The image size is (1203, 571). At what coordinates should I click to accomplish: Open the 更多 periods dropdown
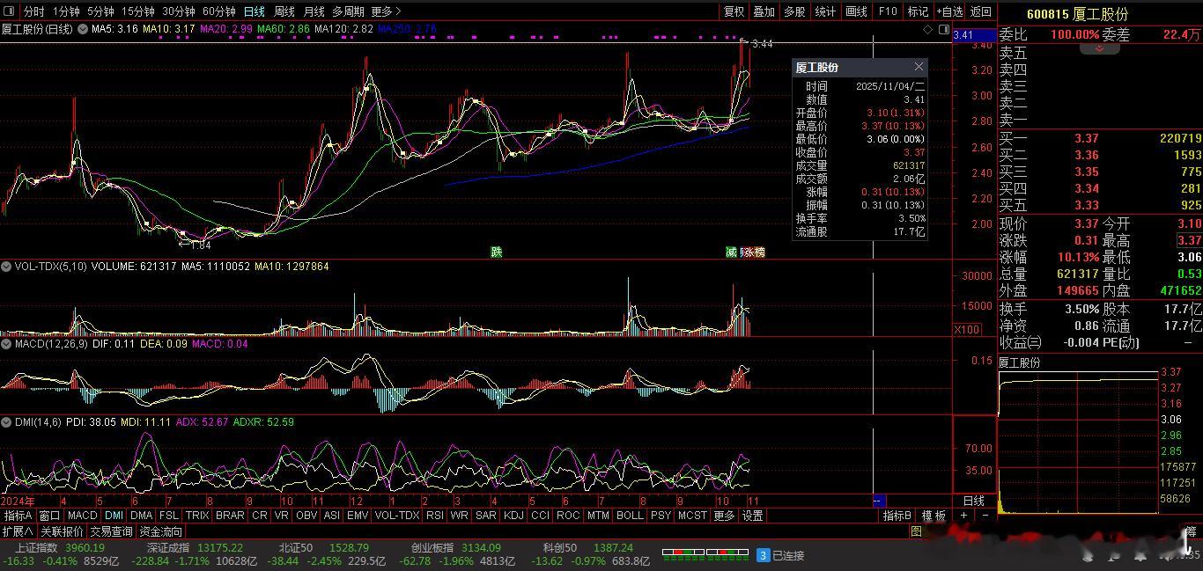(x=386, y=11)
